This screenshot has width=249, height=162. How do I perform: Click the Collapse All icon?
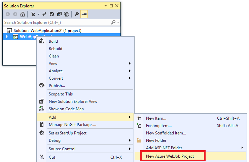[x=60, y=14]
